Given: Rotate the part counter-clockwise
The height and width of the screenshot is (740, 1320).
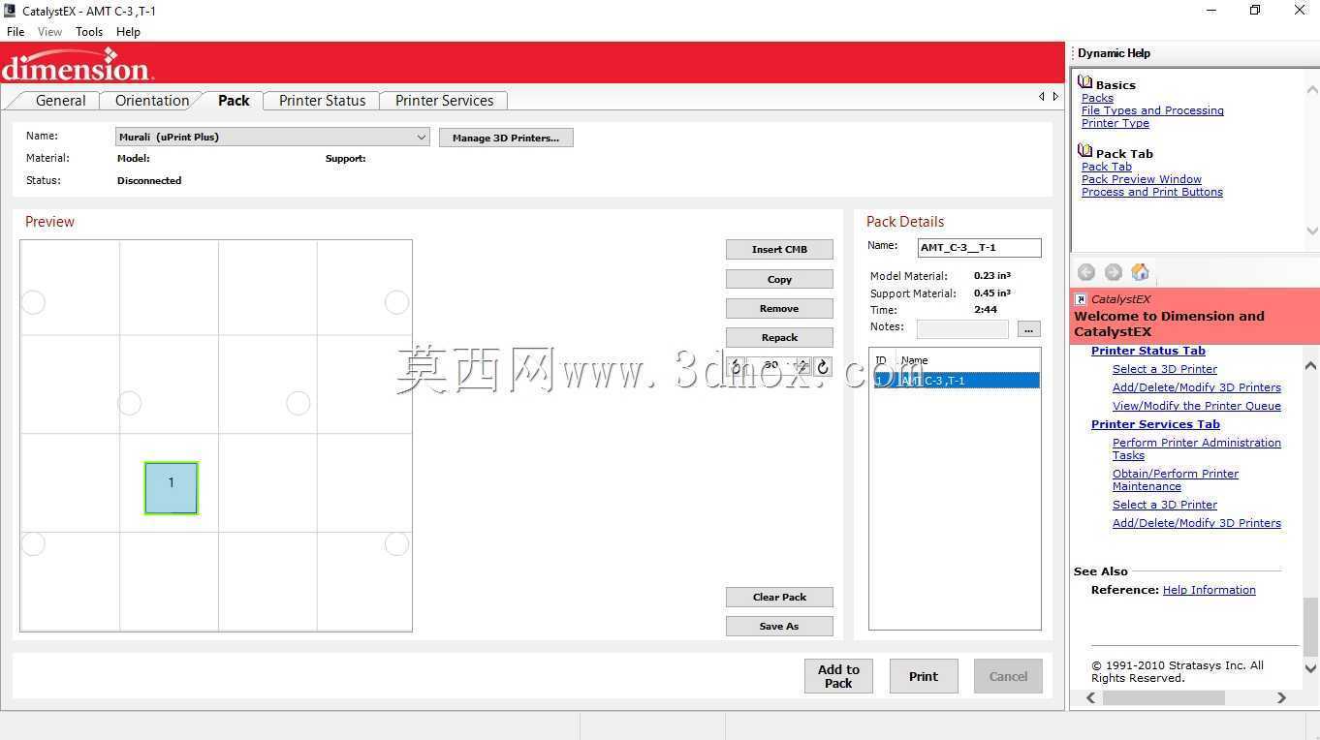Looking at the screenshot, I should [737, 366].
